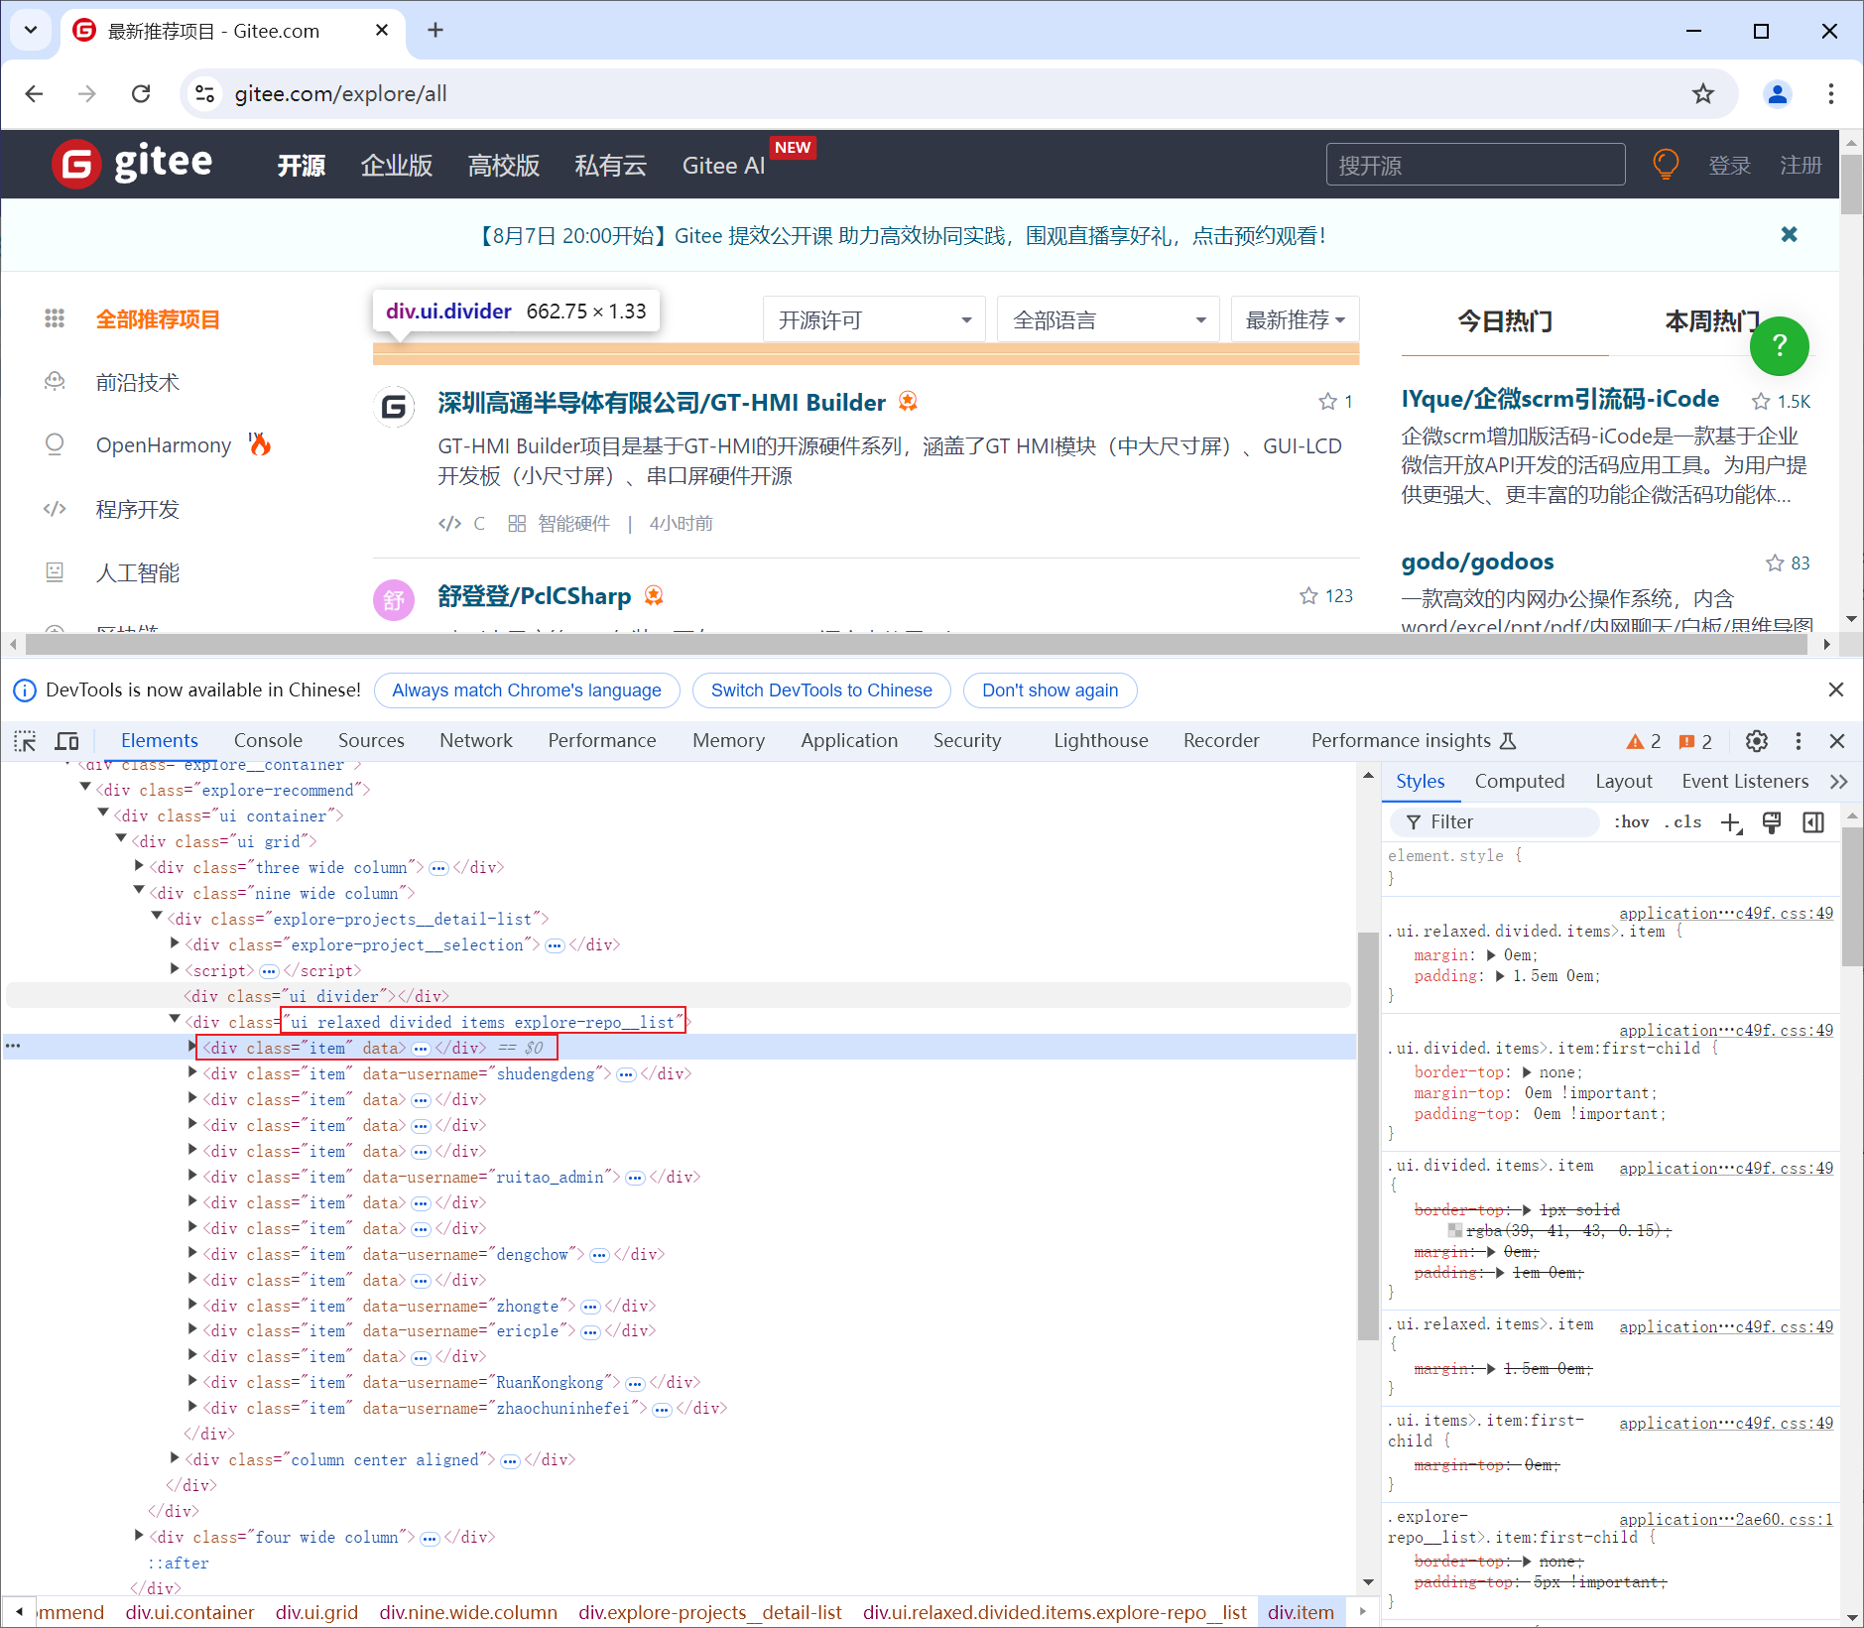Open the browser tab search dropdown
This screenshot has height=1628, width=1864.
pos(31,30)
